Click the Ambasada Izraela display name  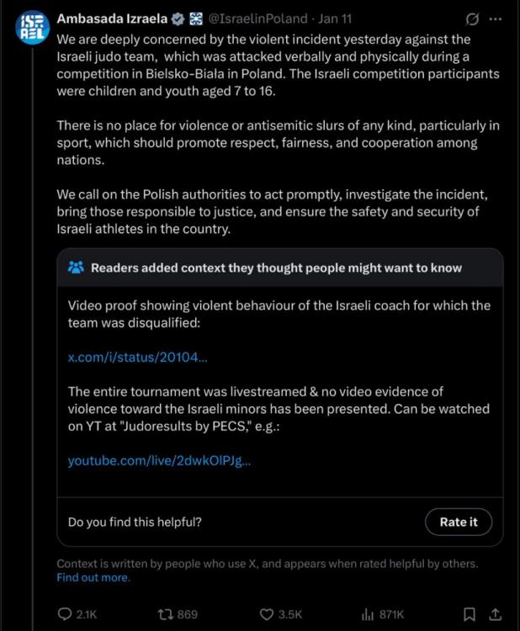[110, 19]
